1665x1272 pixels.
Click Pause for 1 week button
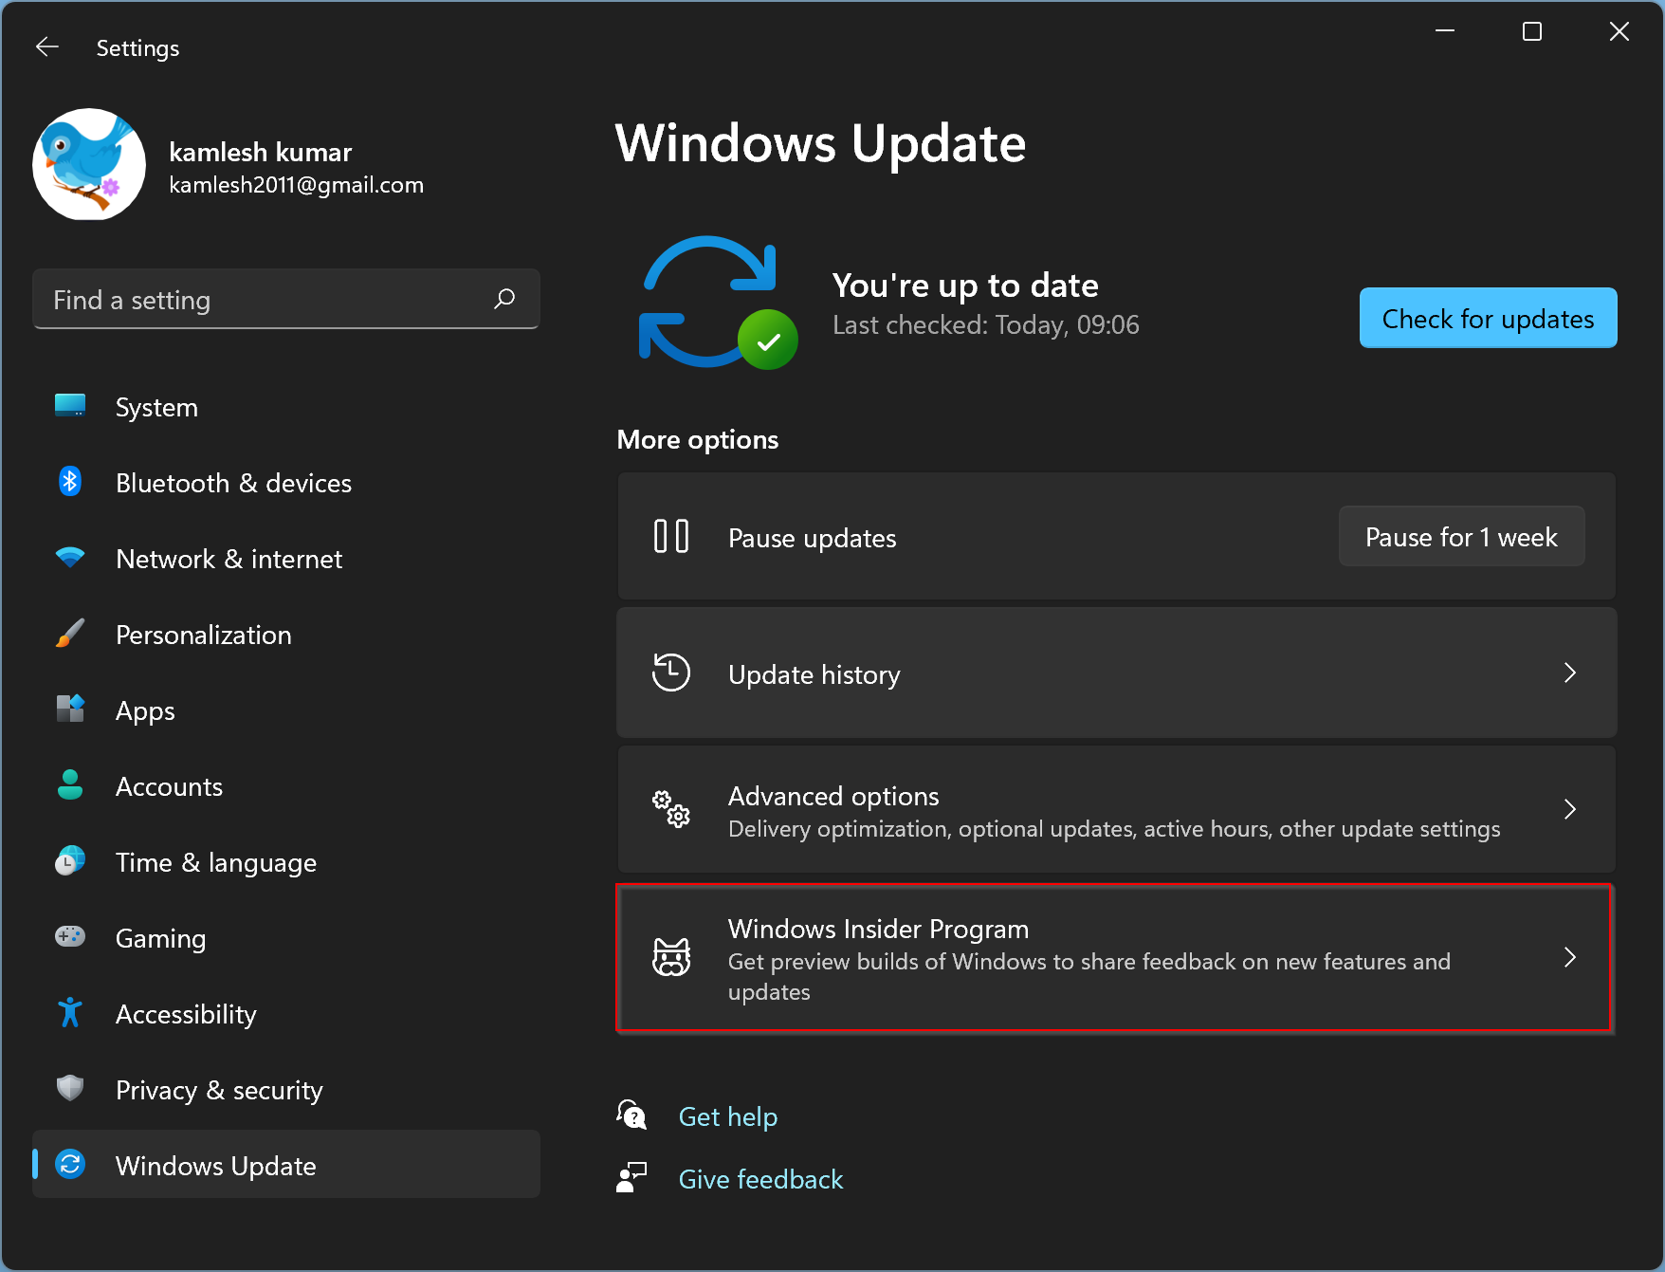(x=1461, y=537)
